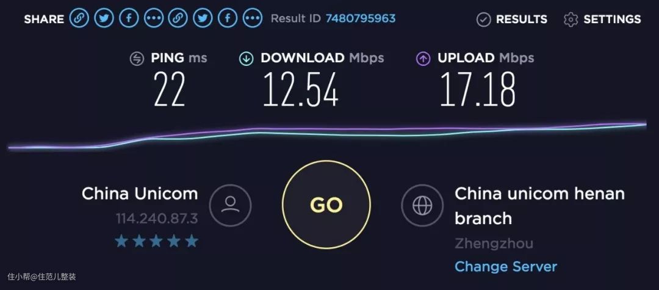Open the Result ID 7480795963 link
The image size is (659, 290).
[361, 18]
